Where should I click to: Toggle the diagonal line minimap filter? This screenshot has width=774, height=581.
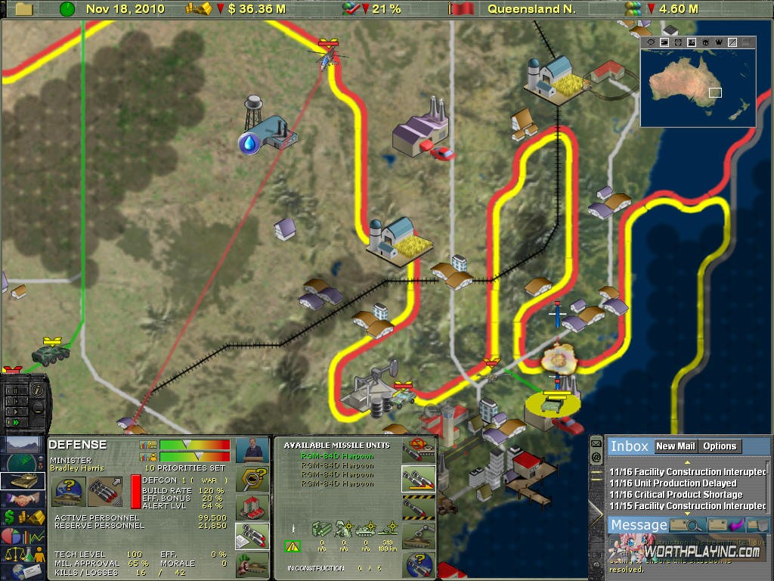point(732,43)
